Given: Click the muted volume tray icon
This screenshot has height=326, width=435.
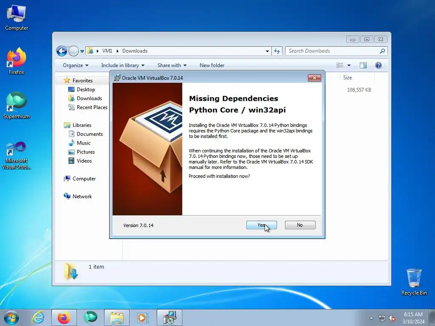Looking at the screenshot, I should (392, 318).
